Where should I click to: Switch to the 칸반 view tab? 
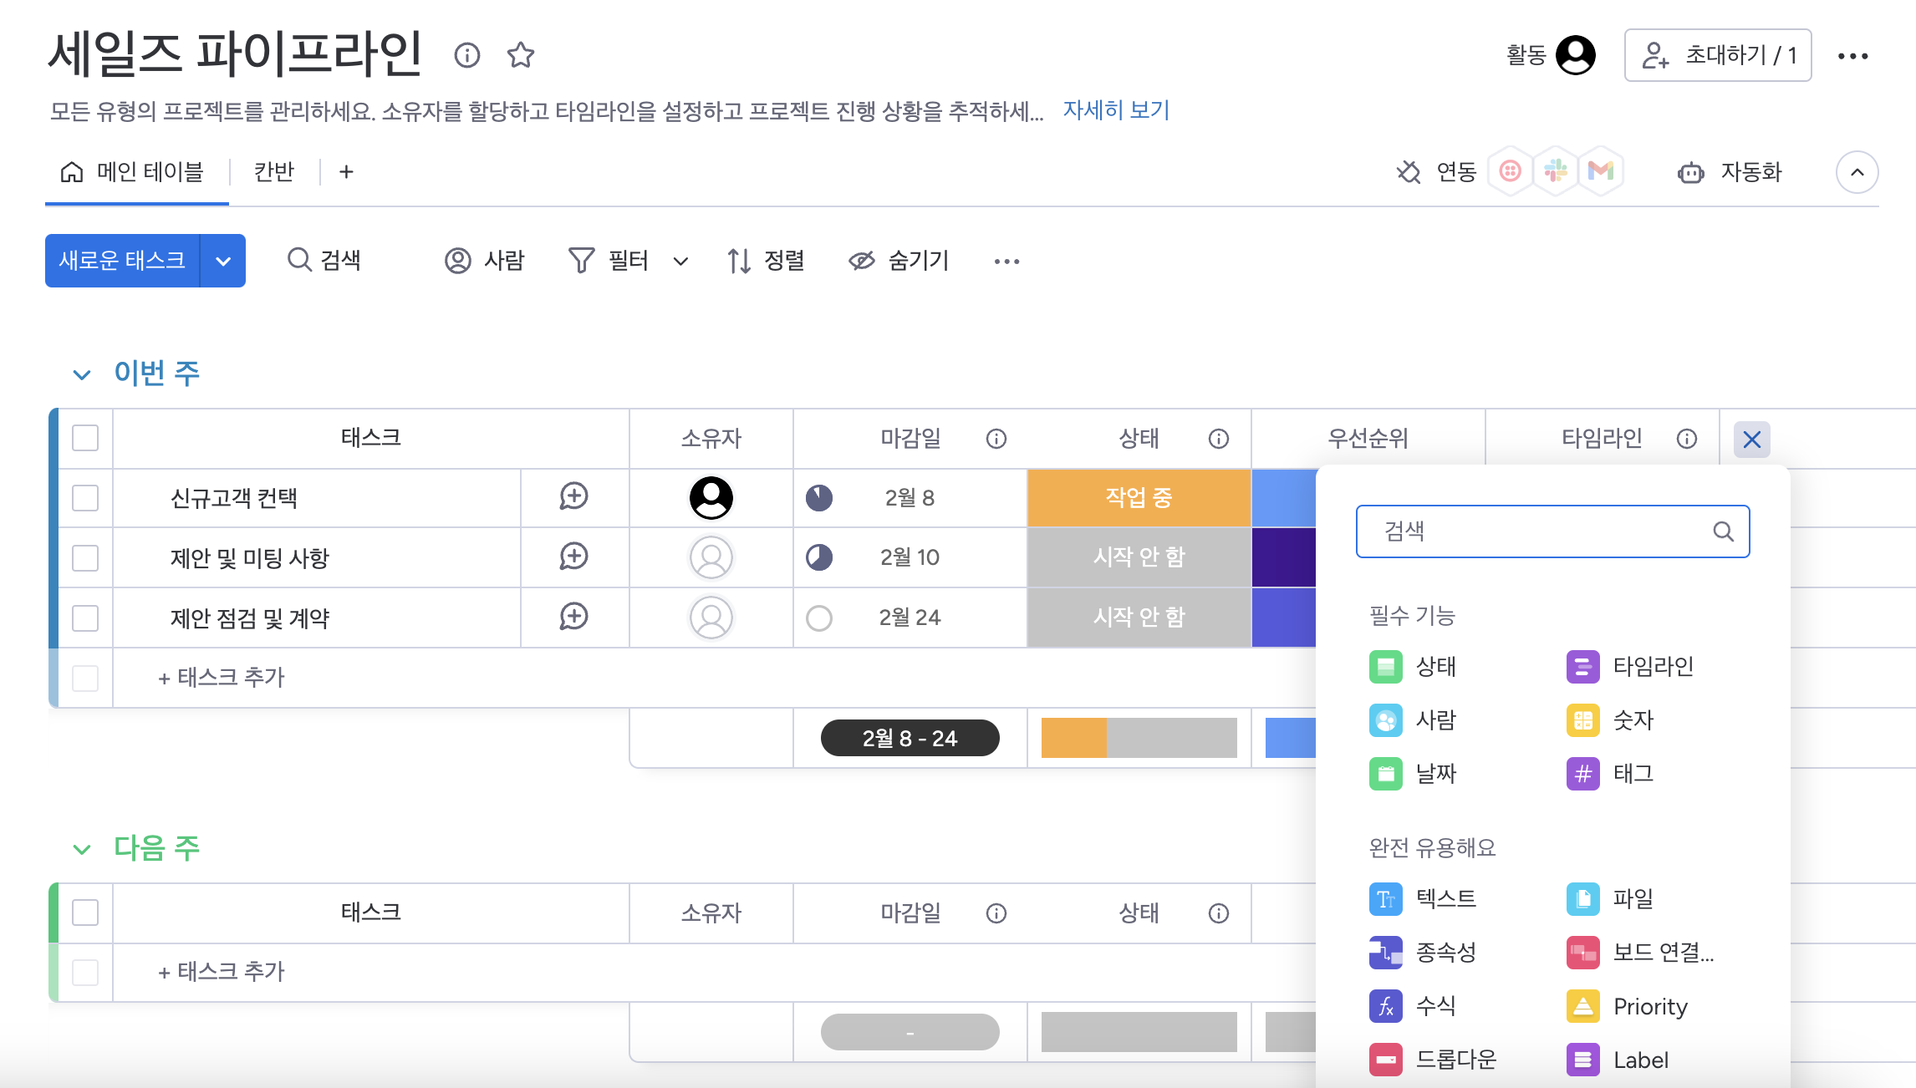[273, 172]
